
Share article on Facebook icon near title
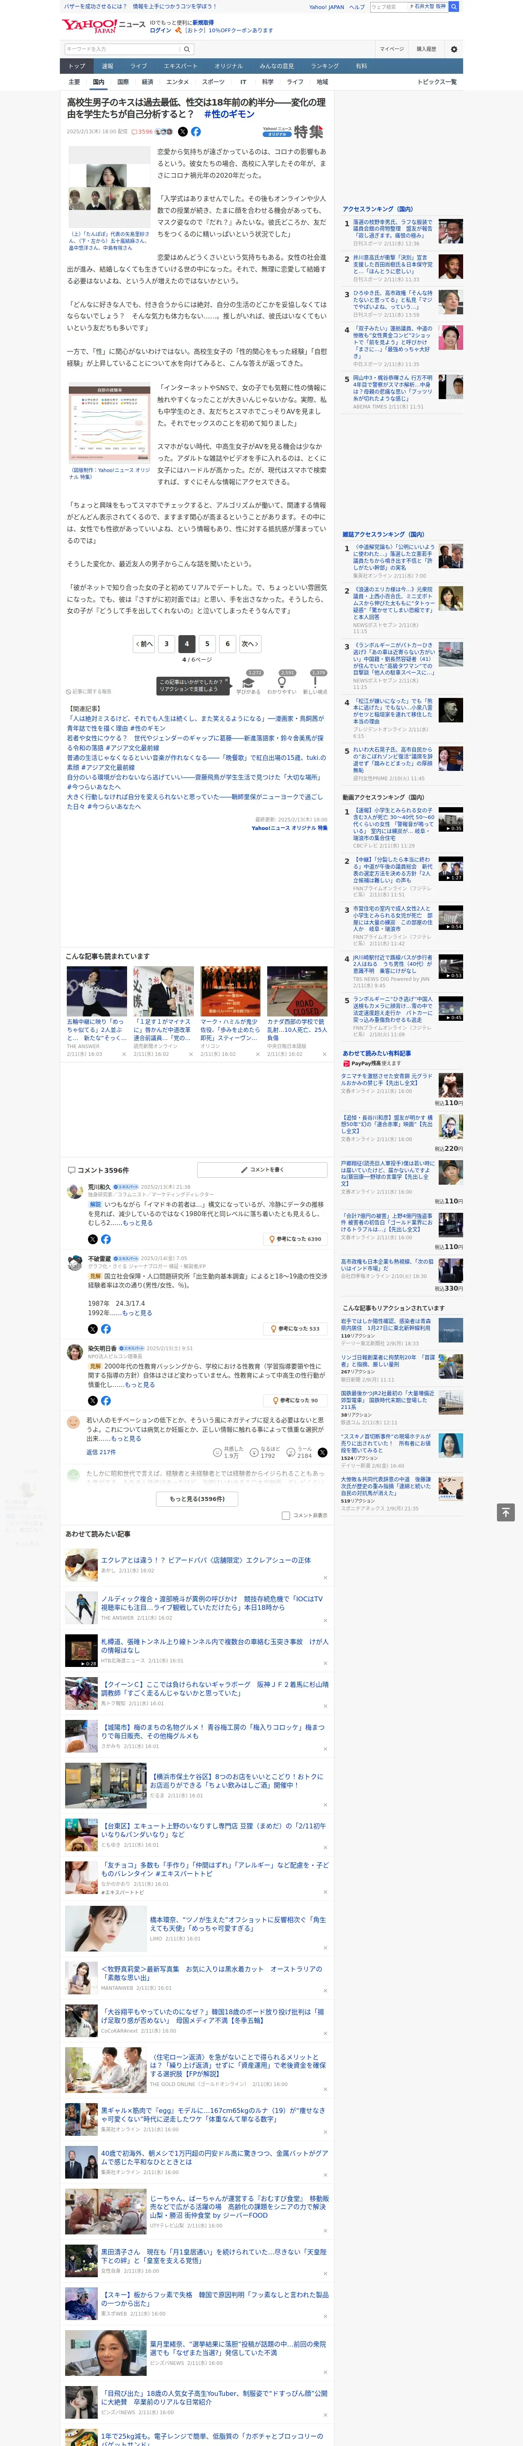click(x=196, y=132)
